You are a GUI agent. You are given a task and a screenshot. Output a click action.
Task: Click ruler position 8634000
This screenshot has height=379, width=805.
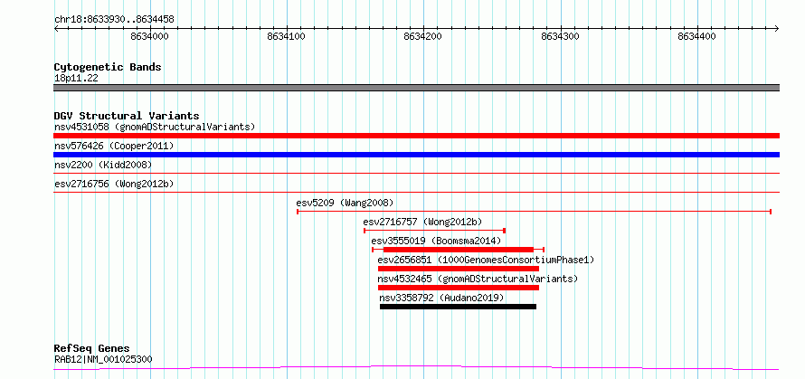(x=149, y=36)
